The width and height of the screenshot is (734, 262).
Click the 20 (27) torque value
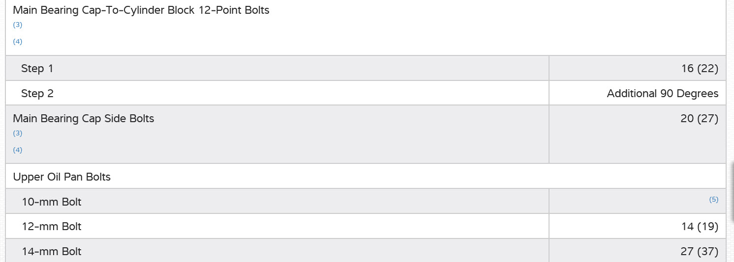pyautogui.click(x=699, y=119)
